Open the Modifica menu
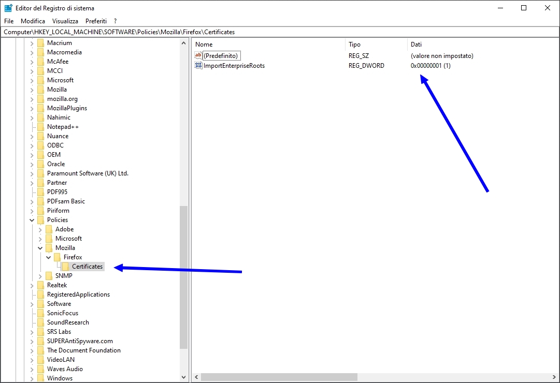This screenshot has width=560, height=383. pyautogui.click(x=33, y=21)
